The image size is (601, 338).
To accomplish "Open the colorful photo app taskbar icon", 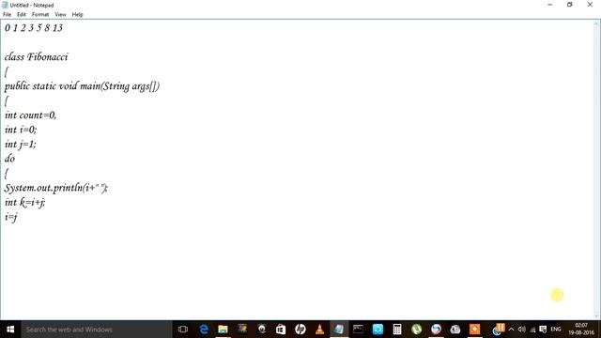I will click(x=242, y=330).
